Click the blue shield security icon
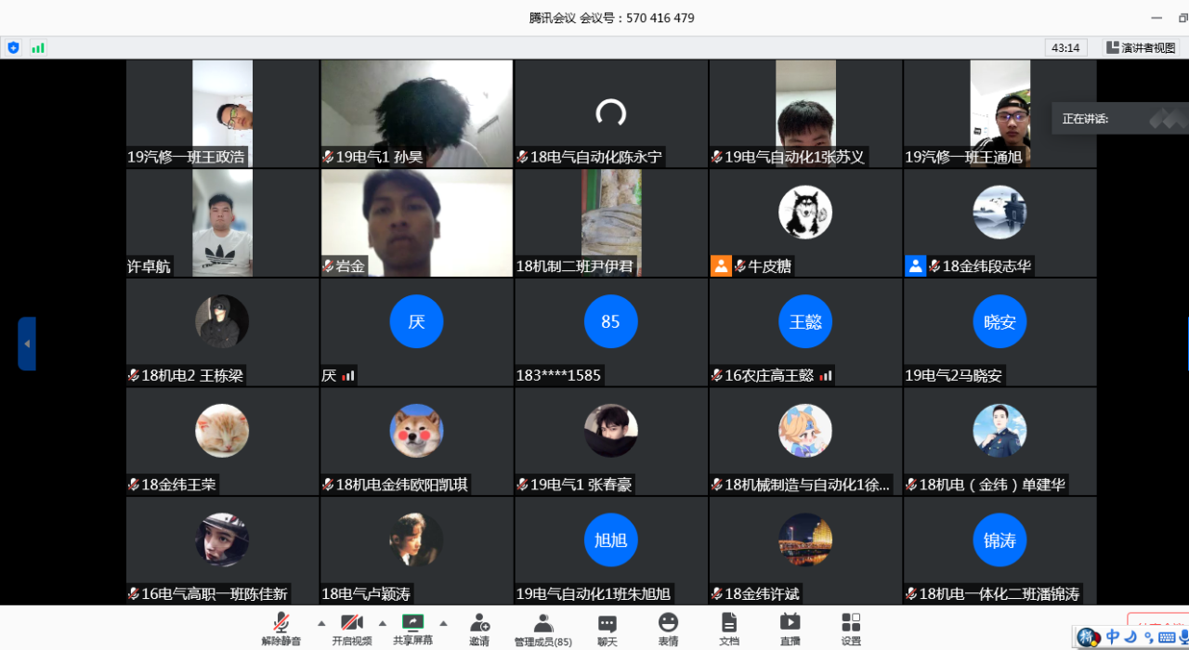This screenshot has width=1189, height=650. [13, 47]
